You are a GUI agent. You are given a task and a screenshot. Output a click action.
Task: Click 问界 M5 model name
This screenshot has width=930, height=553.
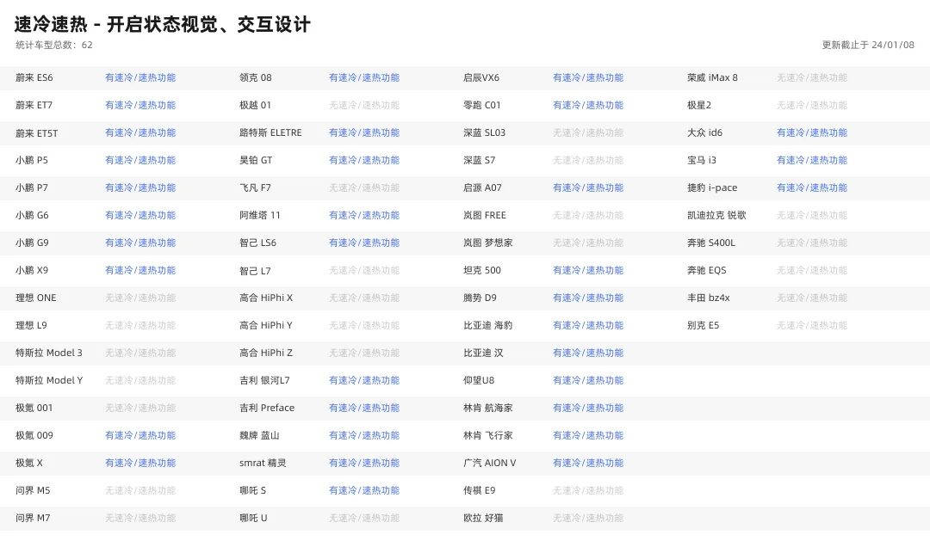click(33, 491)
